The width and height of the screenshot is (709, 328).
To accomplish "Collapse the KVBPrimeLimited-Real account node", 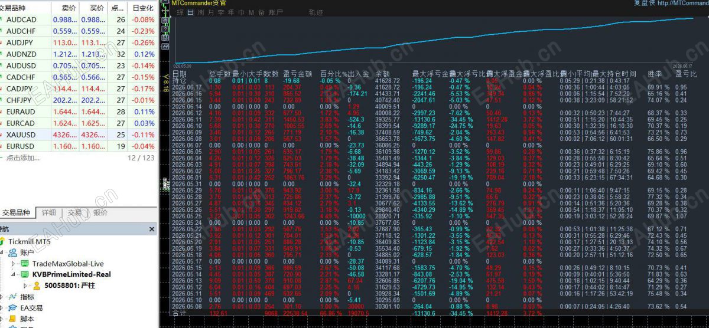I will pos(14,274).
